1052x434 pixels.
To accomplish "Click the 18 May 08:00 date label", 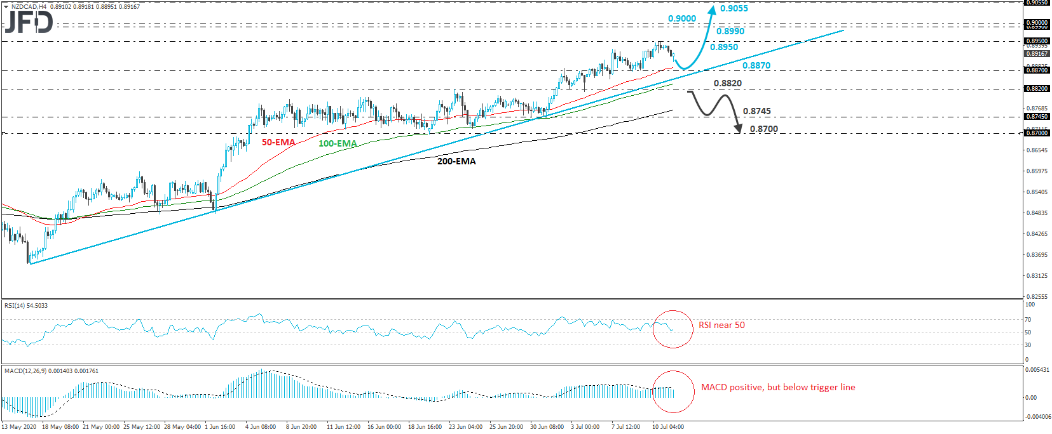I will coord(60,427).
